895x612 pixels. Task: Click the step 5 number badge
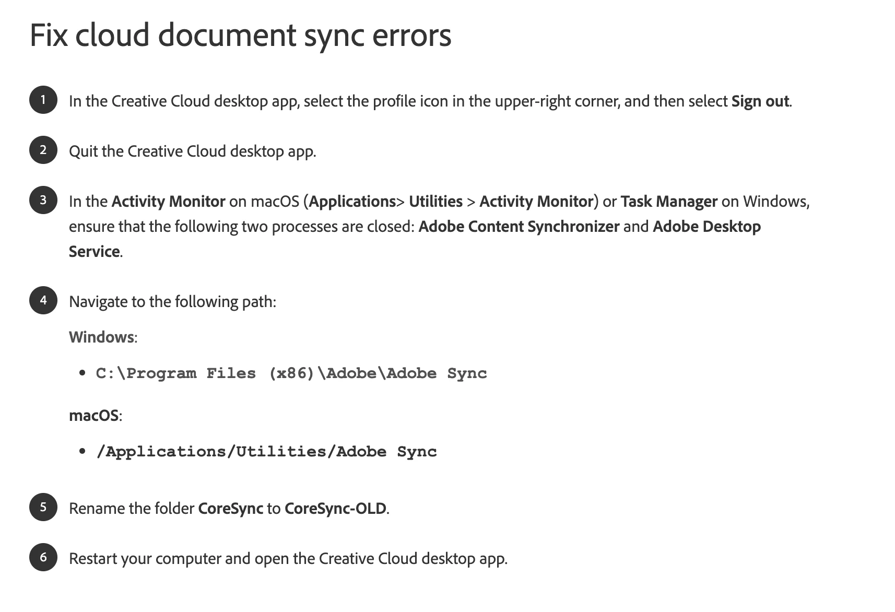[43, 507]
